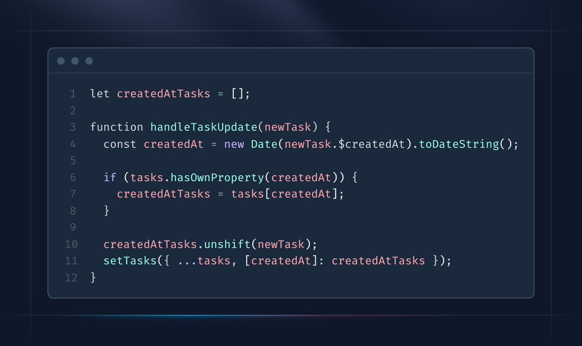Click the 'setTasks' function call

click(x=130, y=261)
